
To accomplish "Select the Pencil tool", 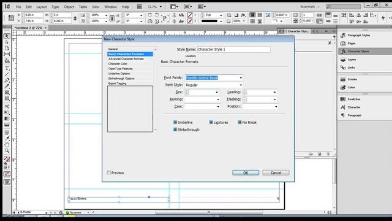I will pyautogui.click(x=7, y=86).
